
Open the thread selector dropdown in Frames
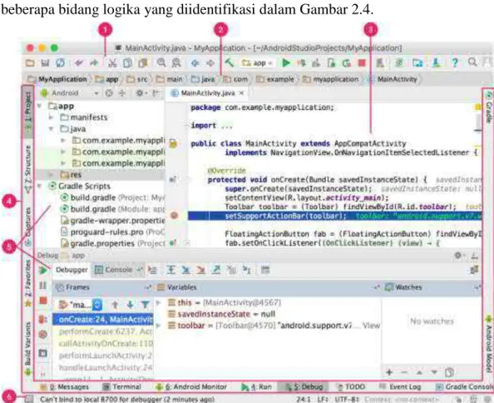(x=81, y=305)
